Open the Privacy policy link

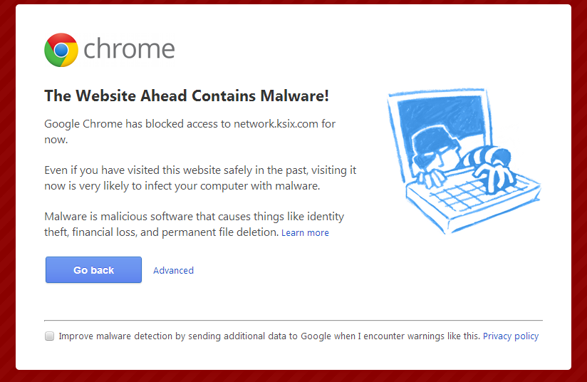point(511,336)
